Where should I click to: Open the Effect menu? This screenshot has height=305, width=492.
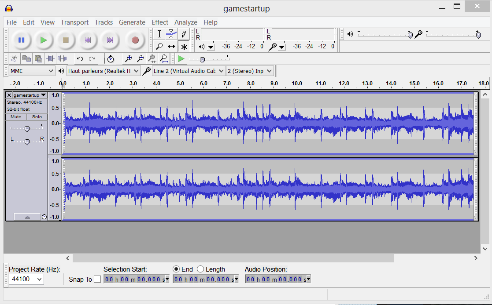[x=160, y=22]
